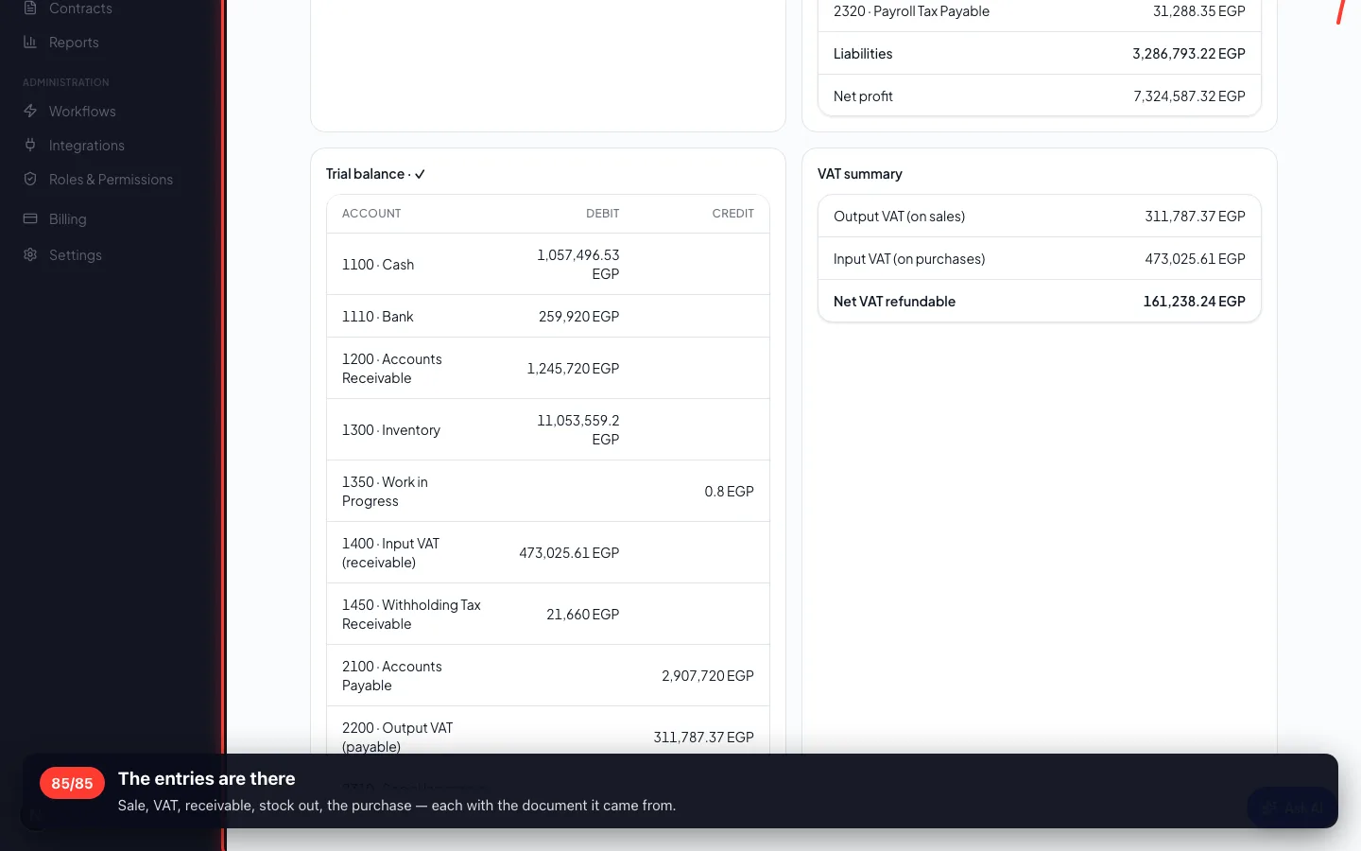Click the Inventory debit 11,053,559.2 EGP

coord(578,430)
